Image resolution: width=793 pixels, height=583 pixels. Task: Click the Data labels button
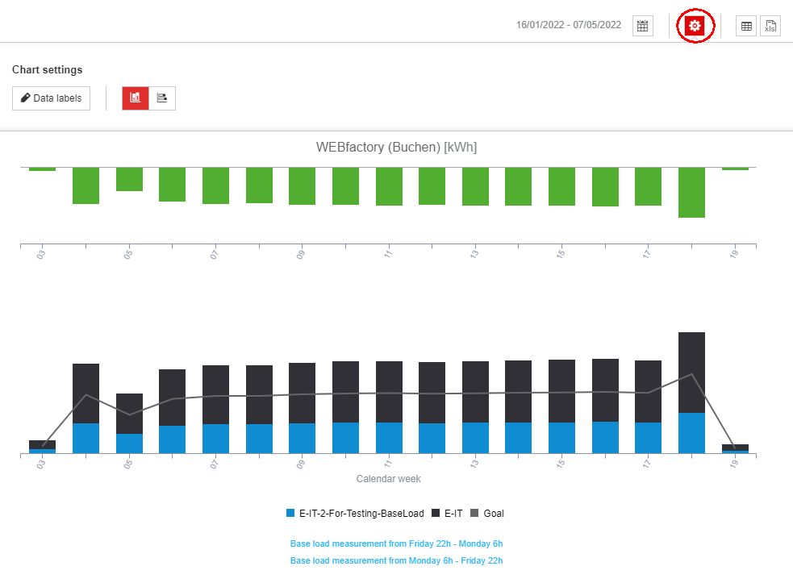click(x=51, y=98)
